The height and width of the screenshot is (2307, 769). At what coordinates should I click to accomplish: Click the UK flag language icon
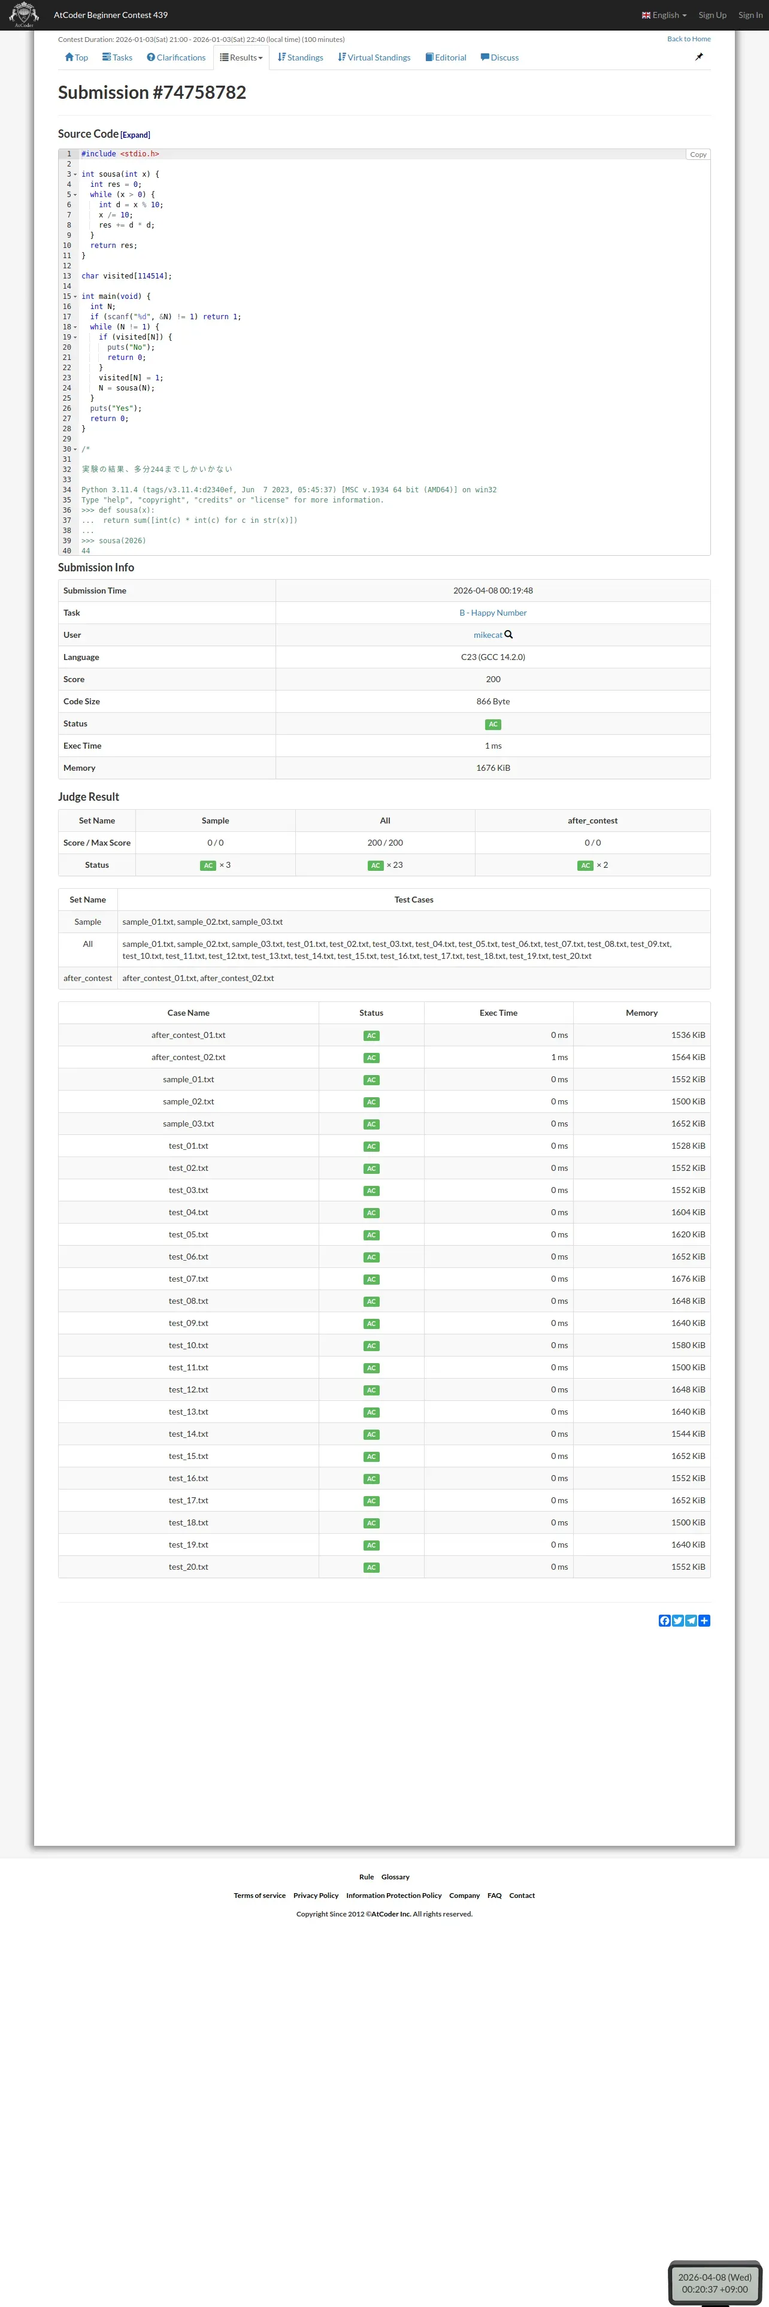(x=646, y=15)
